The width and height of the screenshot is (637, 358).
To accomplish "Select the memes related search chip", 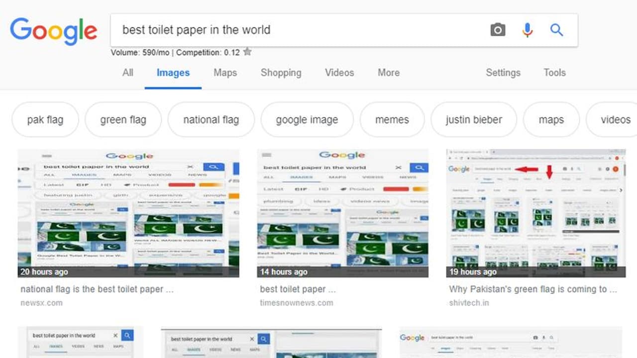I will [392, 119].
